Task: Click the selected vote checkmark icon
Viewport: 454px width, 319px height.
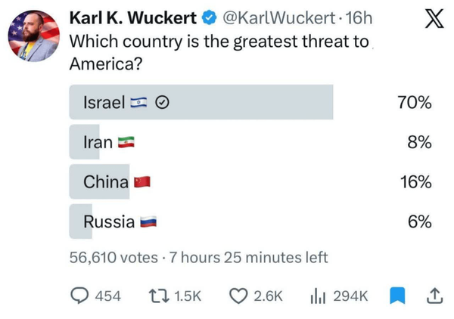Action: pyautogui.click(x=162, y=102)
